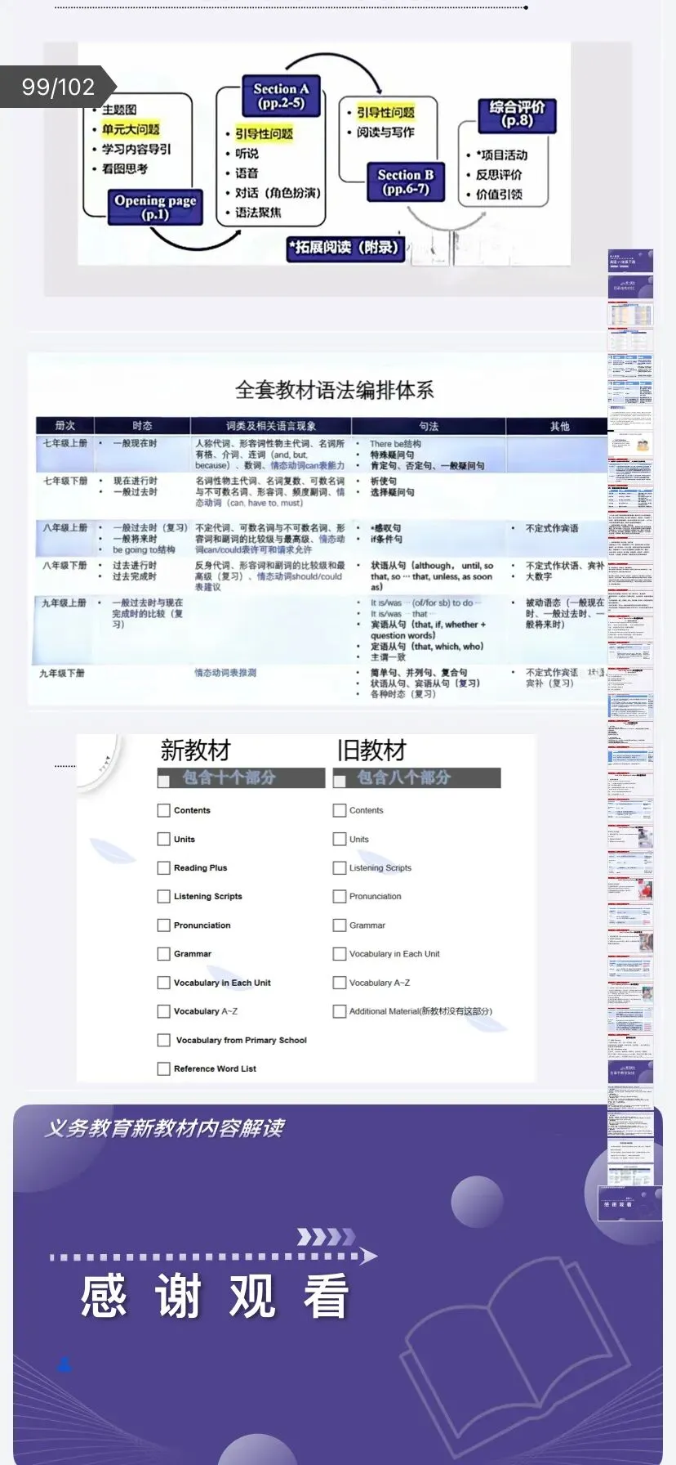Click the 九年级下册 row label
Viewport: 676px width, 1465px height.
coord(62,674)
